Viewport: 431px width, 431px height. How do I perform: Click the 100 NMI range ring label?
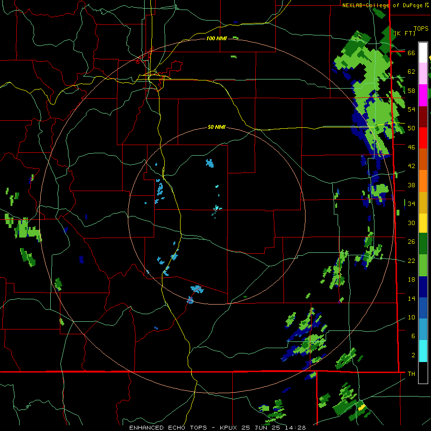(216, 38)
